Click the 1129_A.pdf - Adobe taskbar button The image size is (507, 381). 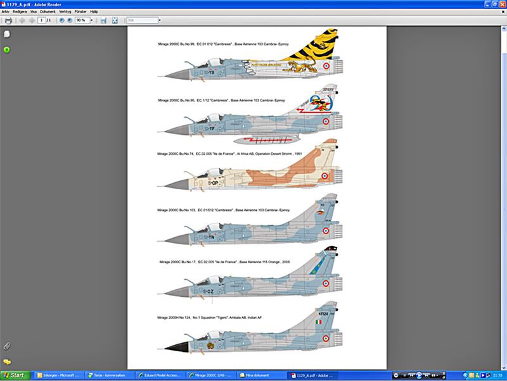tap(312, 375)
